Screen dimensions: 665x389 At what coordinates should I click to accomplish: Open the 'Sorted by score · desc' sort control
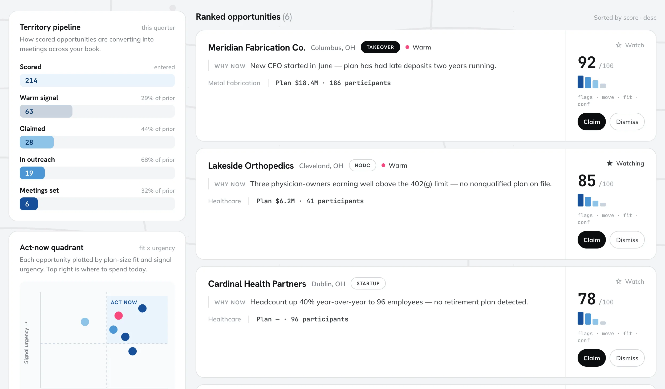625,18
